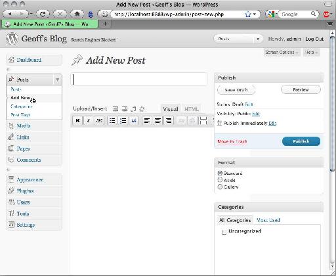The height and width of the screenshot is (276, 336).
Task: Open the Add New submenu item
Action: [x=20, y=98]
